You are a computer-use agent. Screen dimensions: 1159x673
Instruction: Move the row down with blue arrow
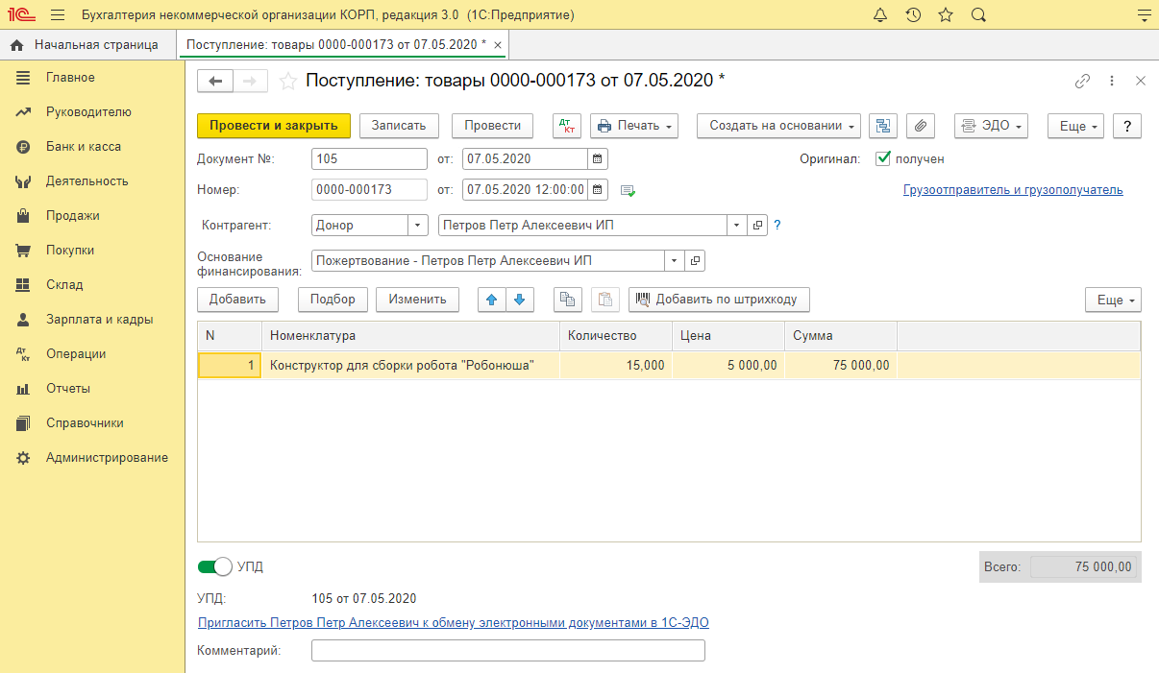(x=520, y=300)
